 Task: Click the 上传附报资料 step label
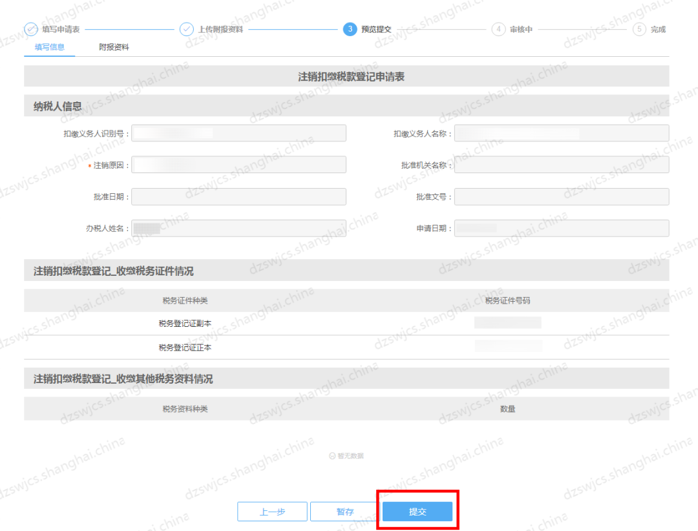[221, 29]
